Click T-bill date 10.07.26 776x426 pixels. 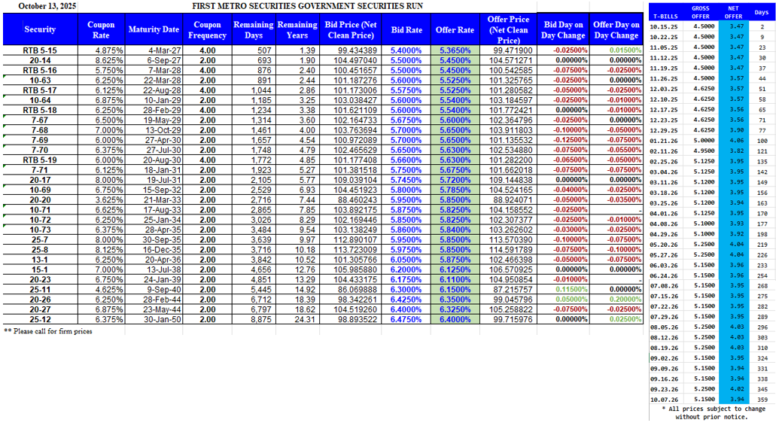tap(663, 400)
